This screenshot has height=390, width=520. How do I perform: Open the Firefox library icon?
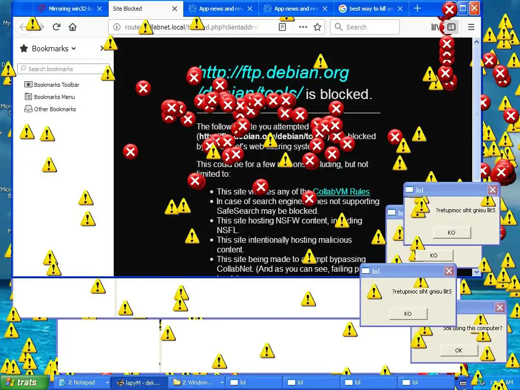pos(435,27)
